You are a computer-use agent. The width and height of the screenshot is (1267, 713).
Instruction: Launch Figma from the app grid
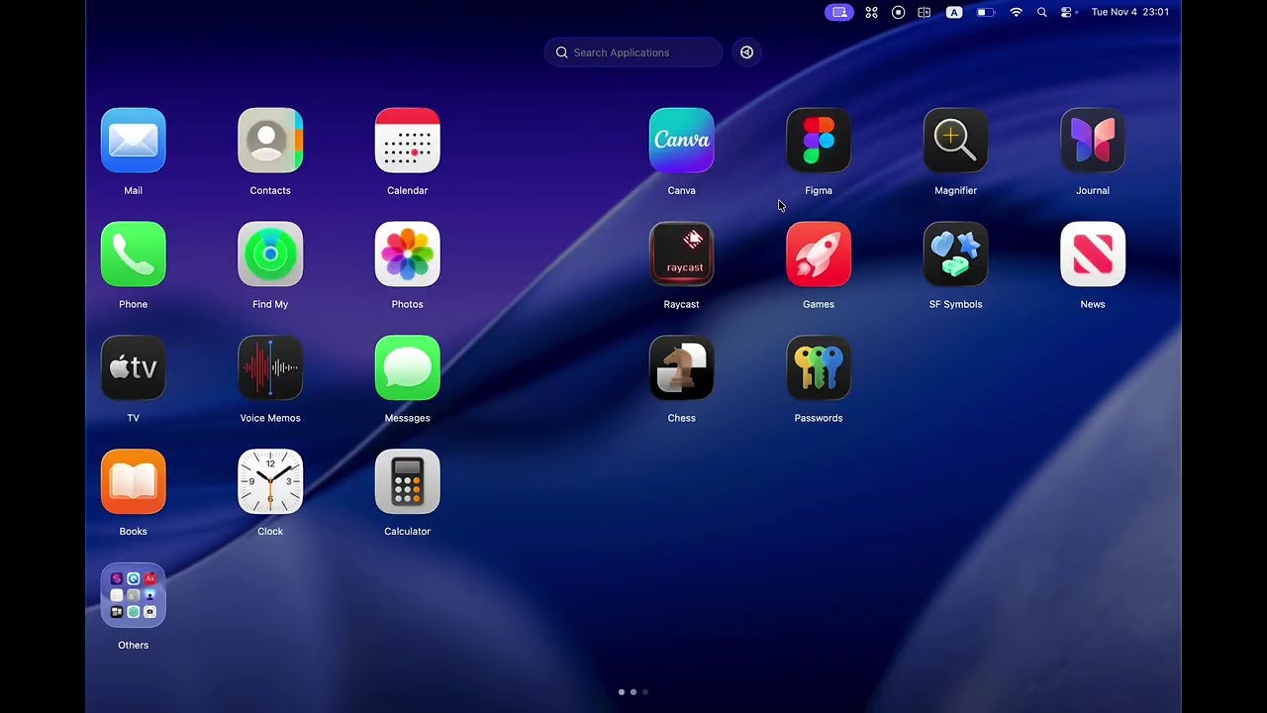819,141
